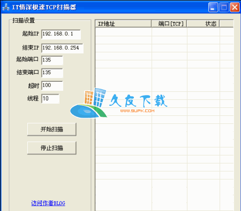Sort by the 端口[TCP] column header
The image size is (241, 211).
[x=169, y=24]
